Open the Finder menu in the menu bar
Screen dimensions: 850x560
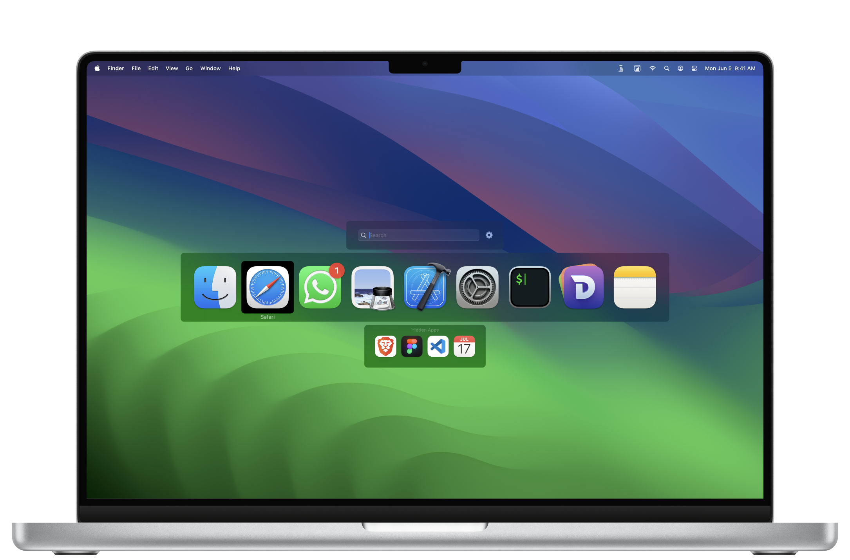[116, 68]
